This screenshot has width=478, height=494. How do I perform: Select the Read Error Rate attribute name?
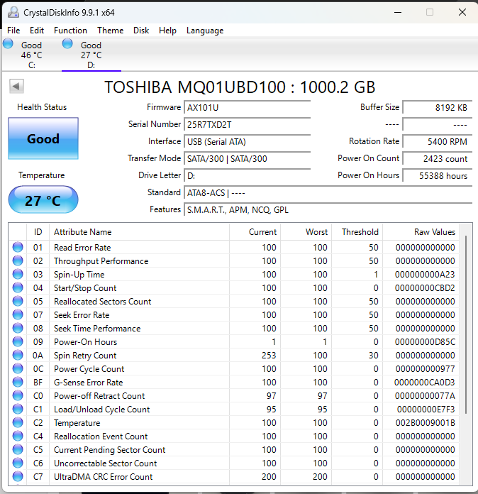point(82,247)
